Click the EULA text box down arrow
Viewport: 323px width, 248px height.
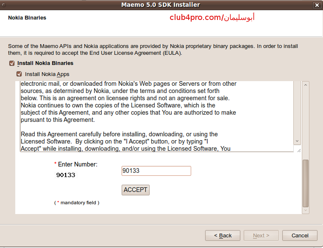point(297,141)
